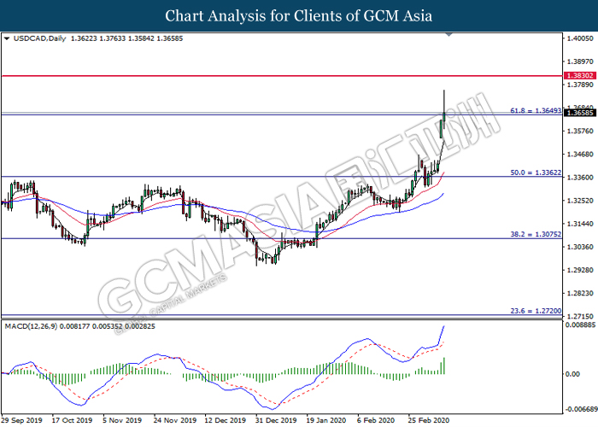This screenshot has width=598, height=427.
Task: Click the 1.38970 price axis value
Action: [x=580, y=61]
